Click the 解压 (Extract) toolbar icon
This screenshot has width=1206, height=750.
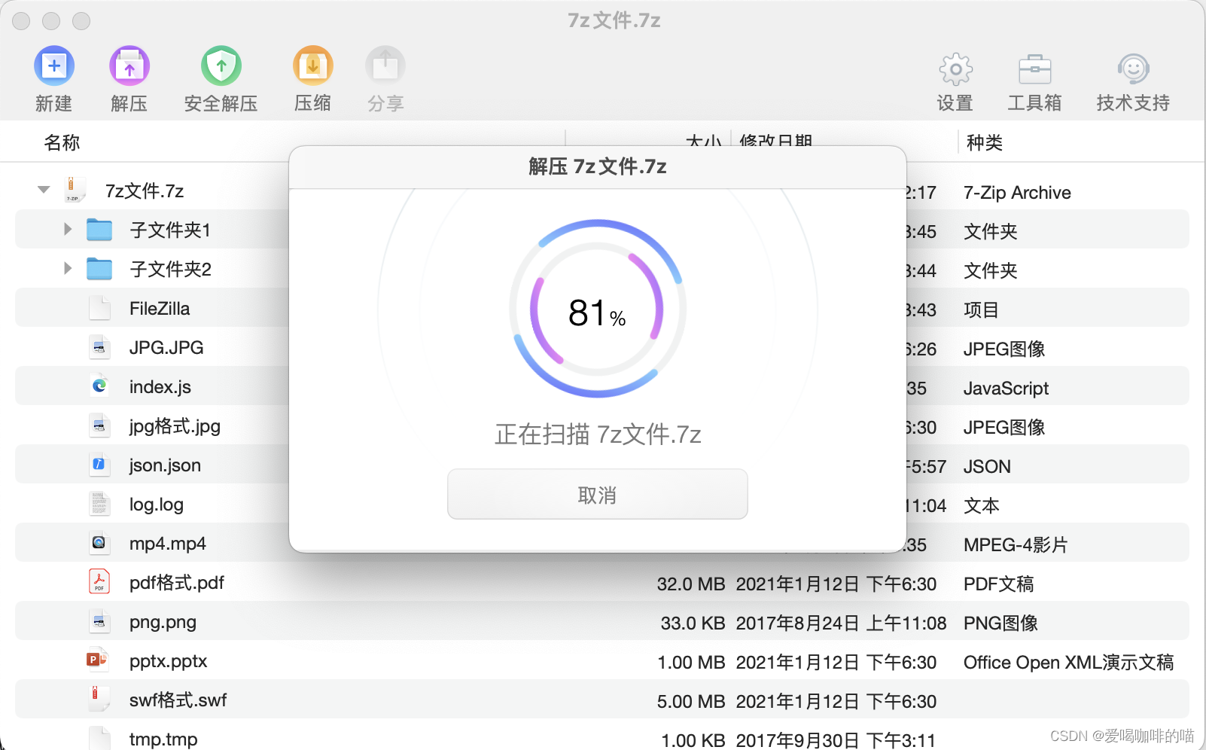tap(129, 66)
